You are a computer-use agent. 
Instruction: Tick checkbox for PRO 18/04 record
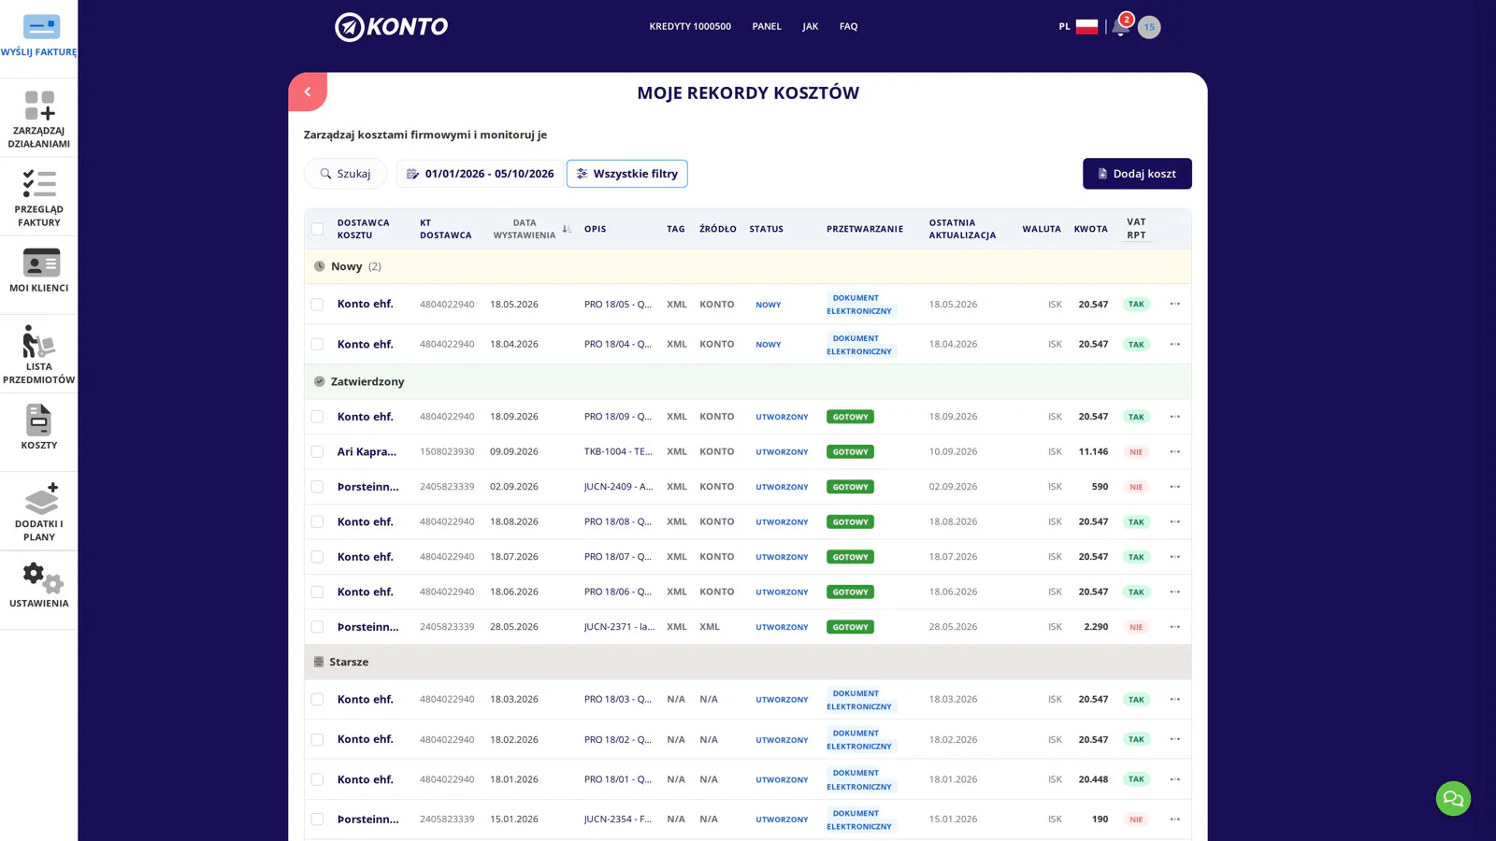click(x=317, y=345)
